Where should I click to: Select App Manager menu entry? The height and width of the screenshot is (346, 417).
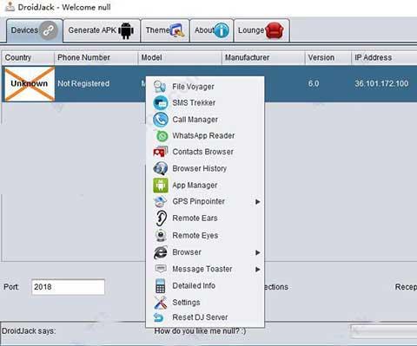point(205,186)
